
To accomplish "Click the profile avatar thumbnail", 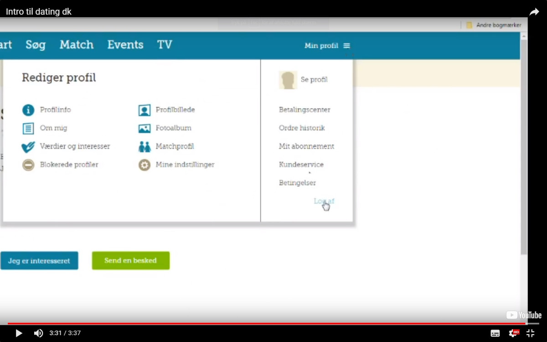I will 288,80.
